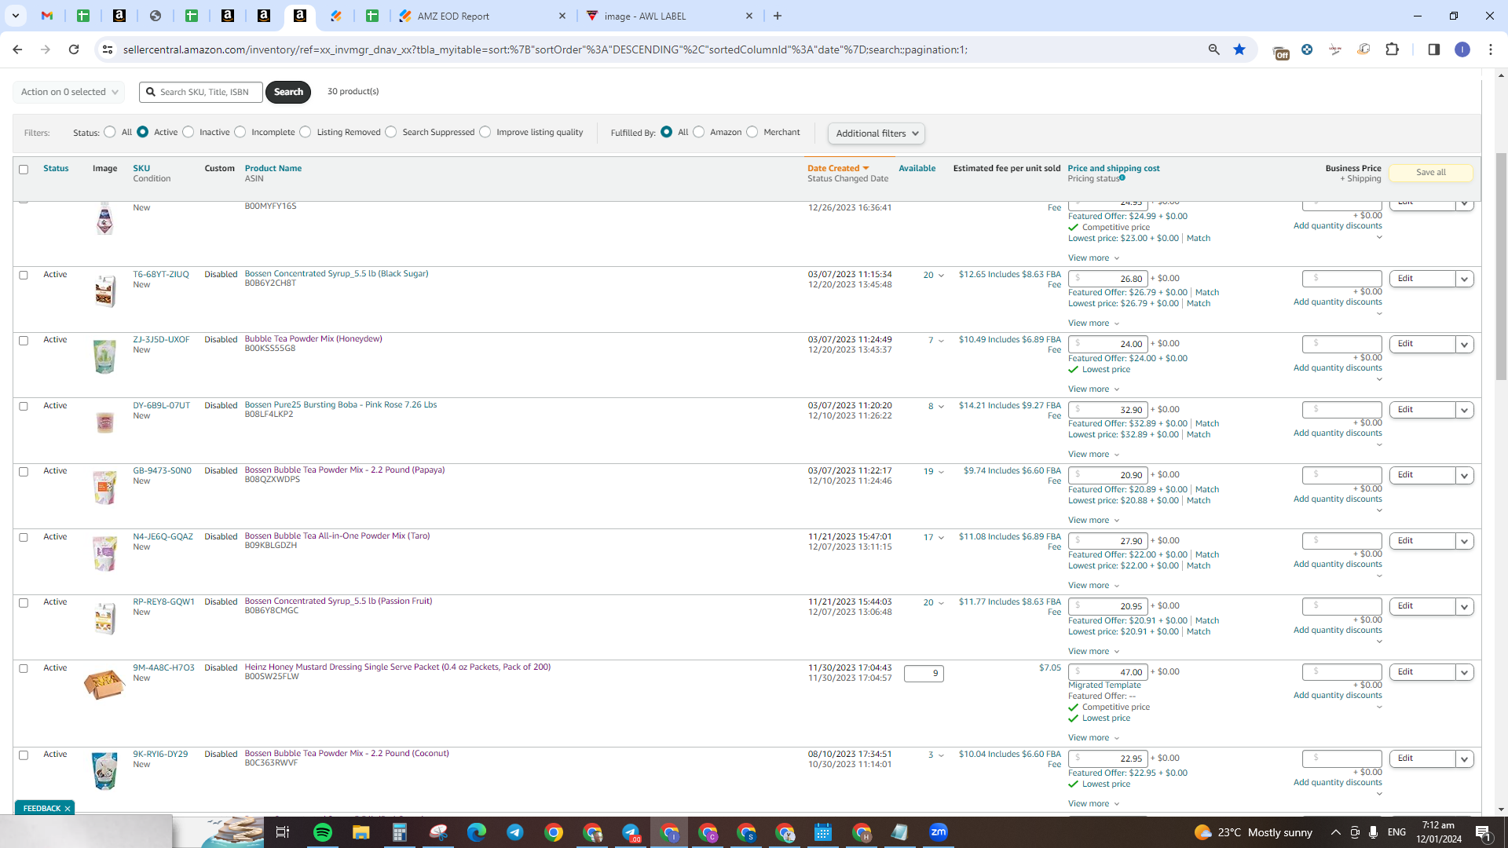Viewport: 1508px width, 848px height.
Task: Tick checkbox for Honeydew powder row
Action: (x=24, y=341)
